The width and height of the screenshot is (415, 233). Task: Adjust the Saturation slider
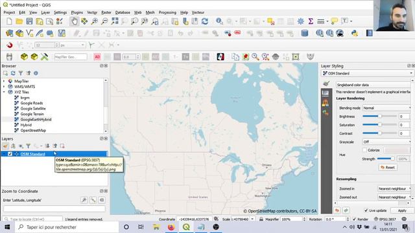tap(379, 125)
